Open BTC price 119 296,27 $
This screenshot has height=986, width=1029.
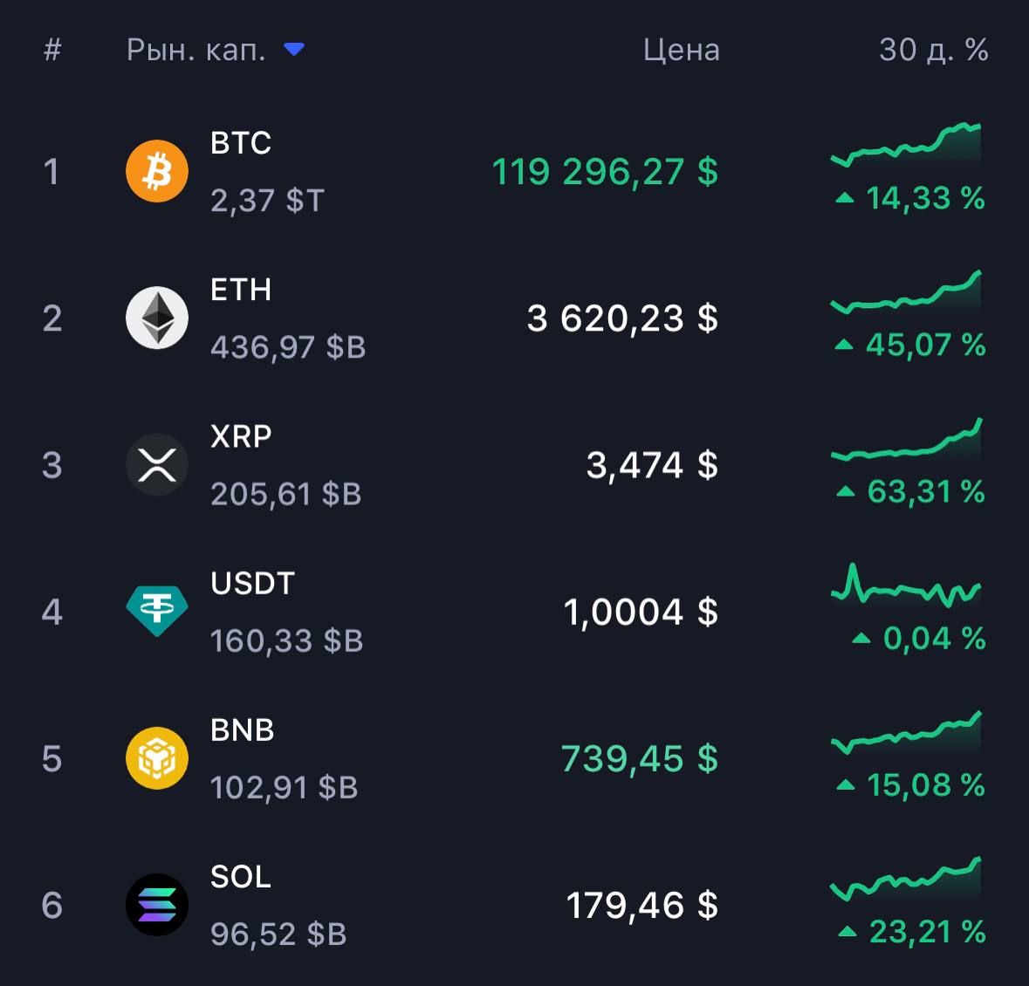coord(605,172)
